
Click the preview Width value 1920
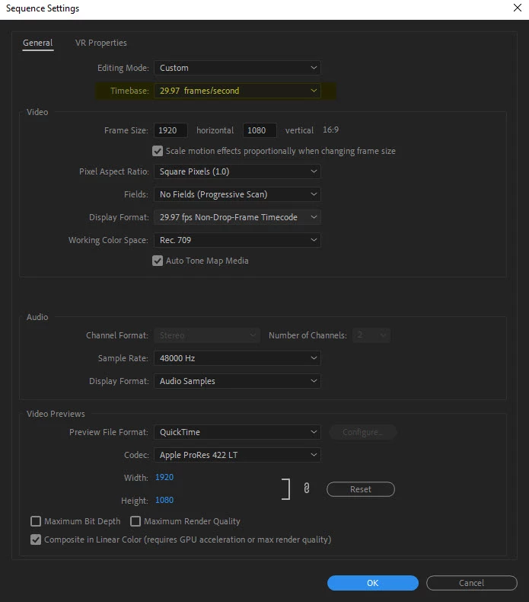[164, 477]
